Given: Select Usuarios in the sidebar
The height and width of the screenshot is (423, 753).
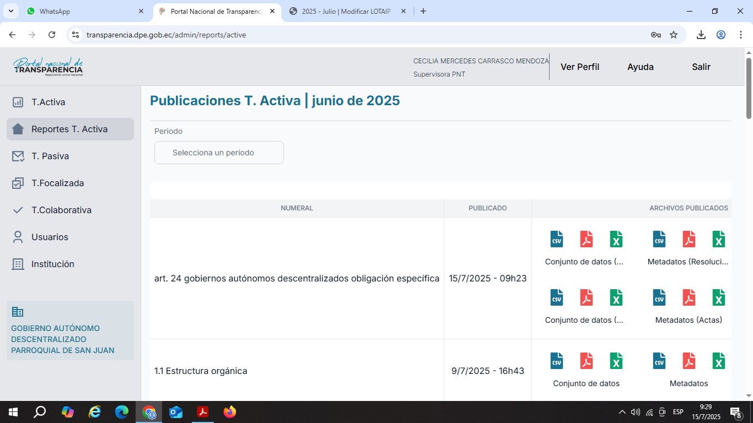Looking at the screenshot, I should [x=50, y=237].
